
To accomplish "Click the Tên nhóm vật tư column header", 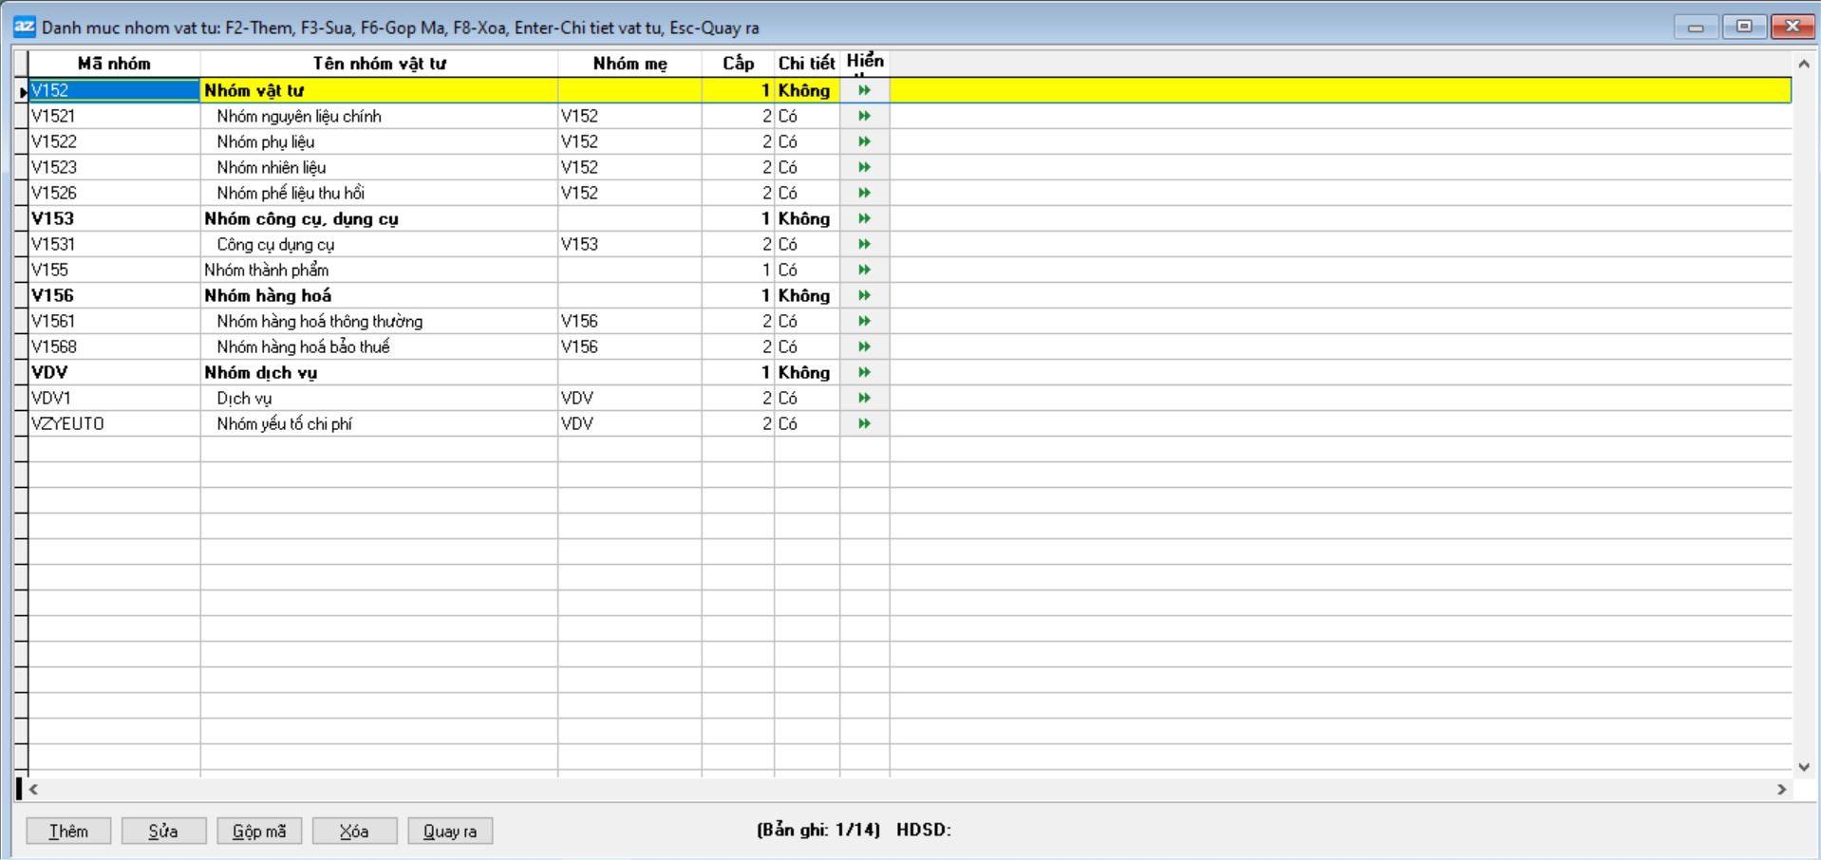I will click(x=379, y=64).
